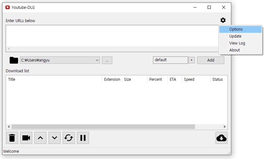This screenshot has width=265, height=159.
Task: Select About in the settings menu
Action: (240, 50)
